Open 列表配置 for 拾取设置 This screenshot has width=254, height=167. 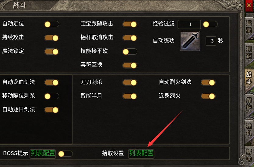(x=141, y=153)
